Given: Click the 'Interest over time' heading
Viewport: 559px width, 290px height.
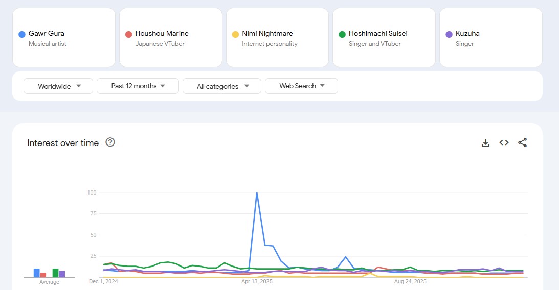Looking at the screenshot, I should 63,142.
